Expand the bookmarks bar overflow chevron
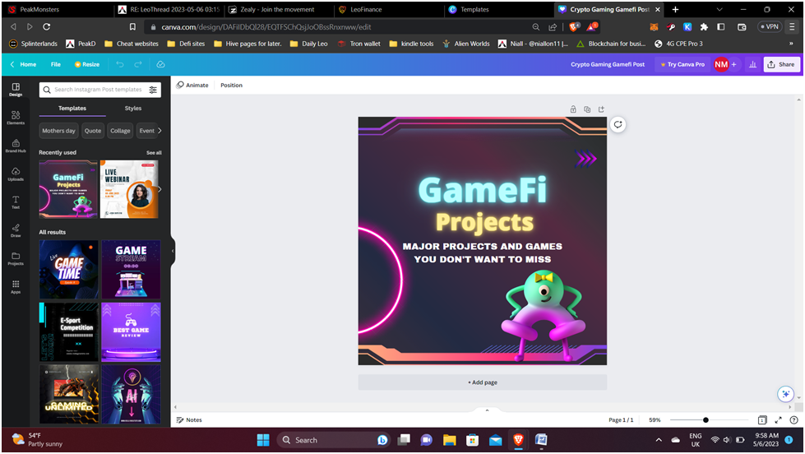Viewport: 805px width, 454px height. 791,44
